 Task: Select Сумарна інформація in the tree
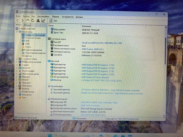(33, 35)
